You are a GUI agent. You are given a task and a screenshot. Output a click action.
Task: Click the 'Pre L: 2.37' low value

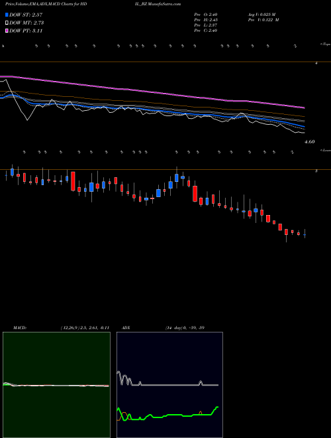(206, 25)
